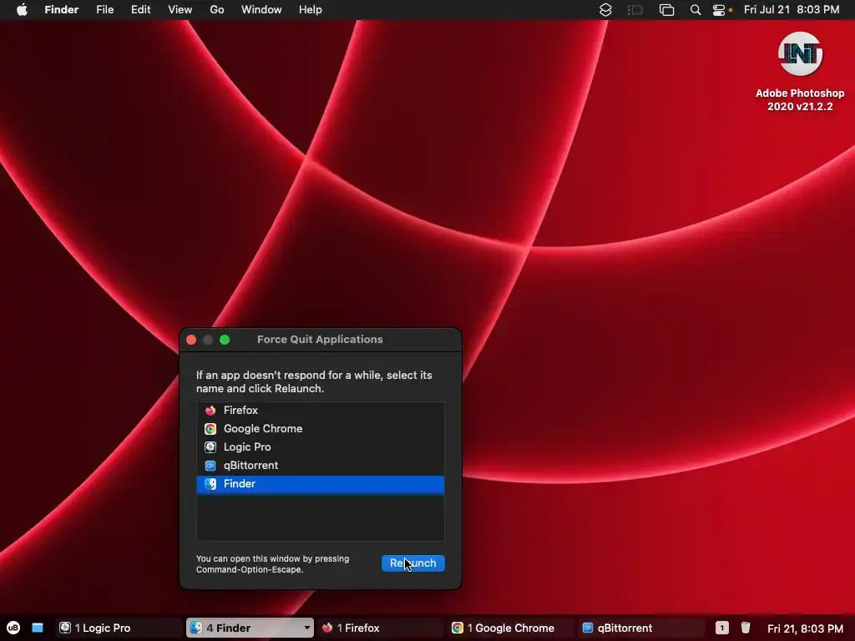Viewport: 855px width, 641px height.
Task: Switch to 1 Google Chrome taskbar item
Action: tap(511, 628)
